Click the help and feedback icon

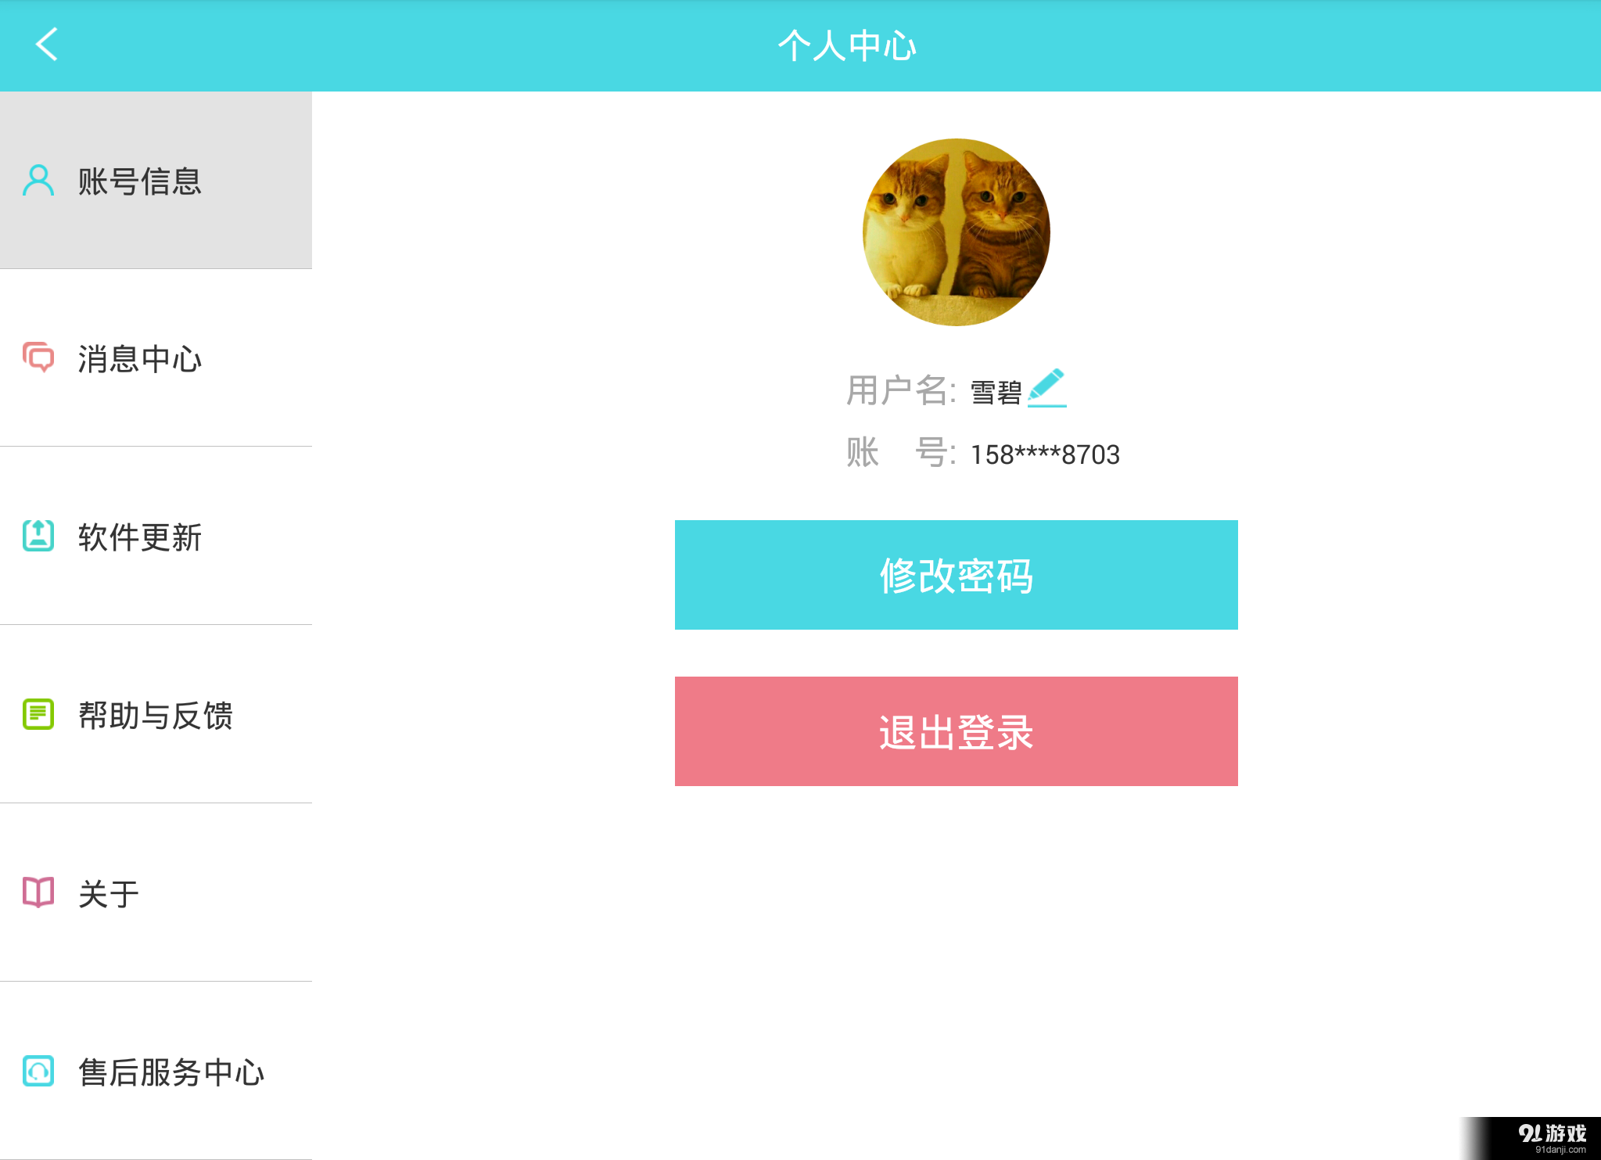(x=38, y=714)
